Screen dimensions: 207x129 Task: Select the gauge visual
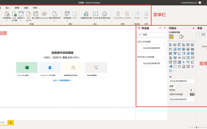[x=179, y=58]
